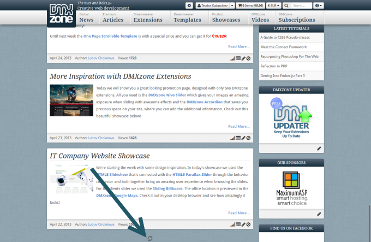Click Read More on April 23 post
The width and height of the screenshot is (371, 242).
[239, 126]
